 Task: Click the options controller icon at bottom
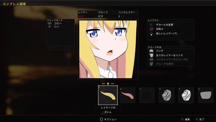[x=101, y=119]
